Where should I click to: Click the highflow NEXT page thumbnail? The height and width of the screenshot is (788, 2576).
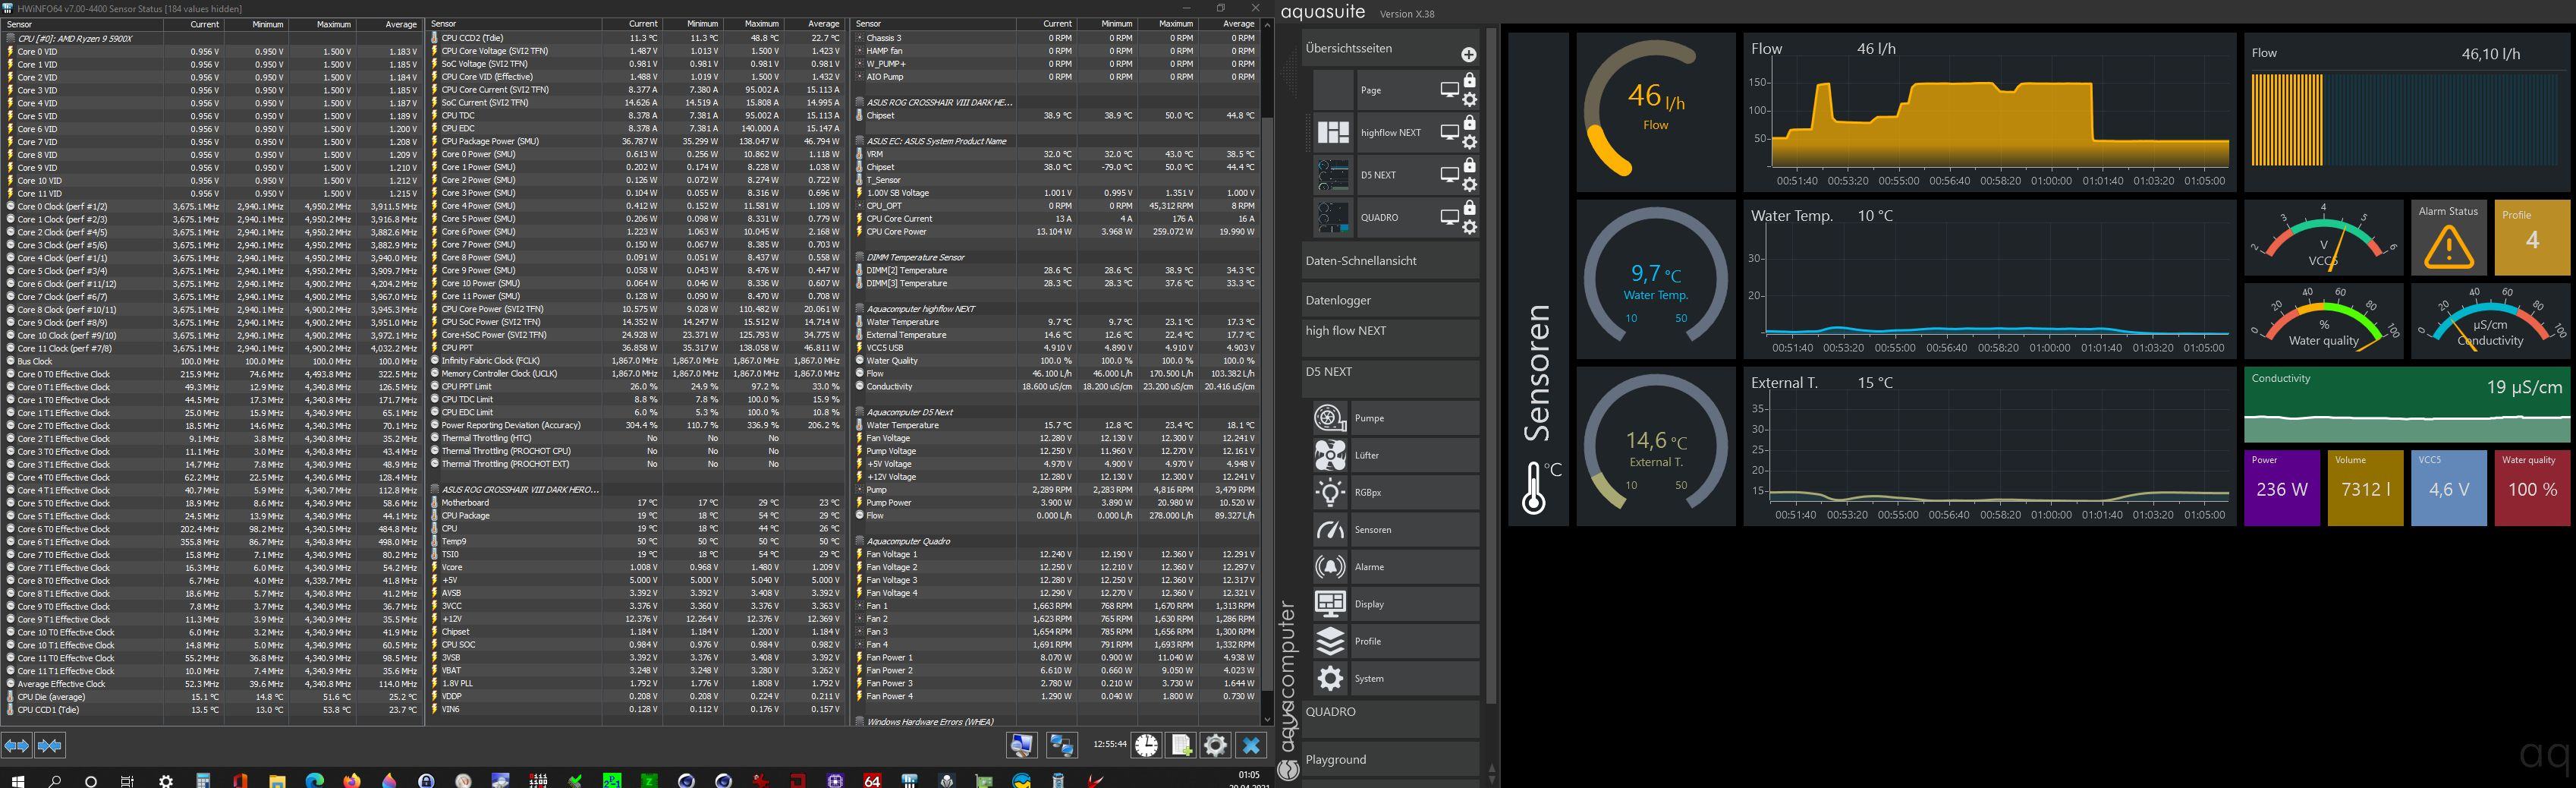pos(1333,132)
